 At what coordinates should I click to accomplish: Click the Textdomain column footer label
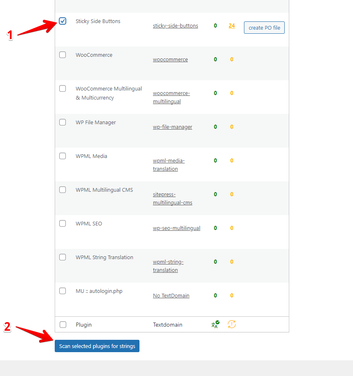(x=167, y=325)
